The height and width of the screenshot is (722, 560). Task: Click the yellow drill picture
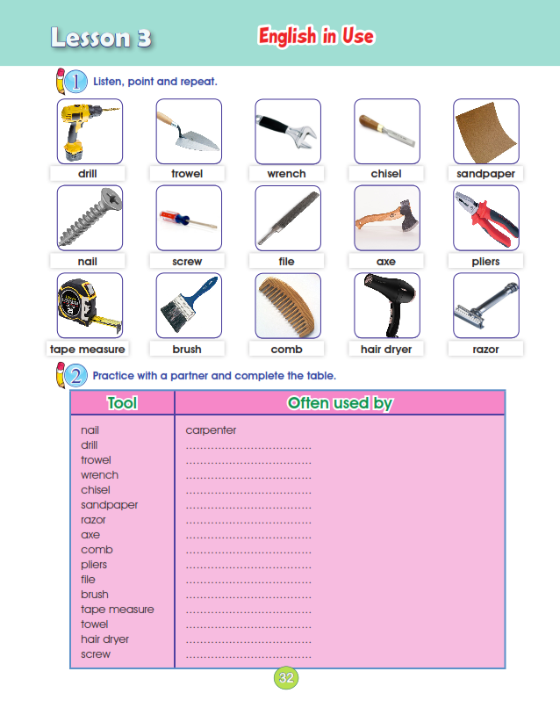coord(89,131)
